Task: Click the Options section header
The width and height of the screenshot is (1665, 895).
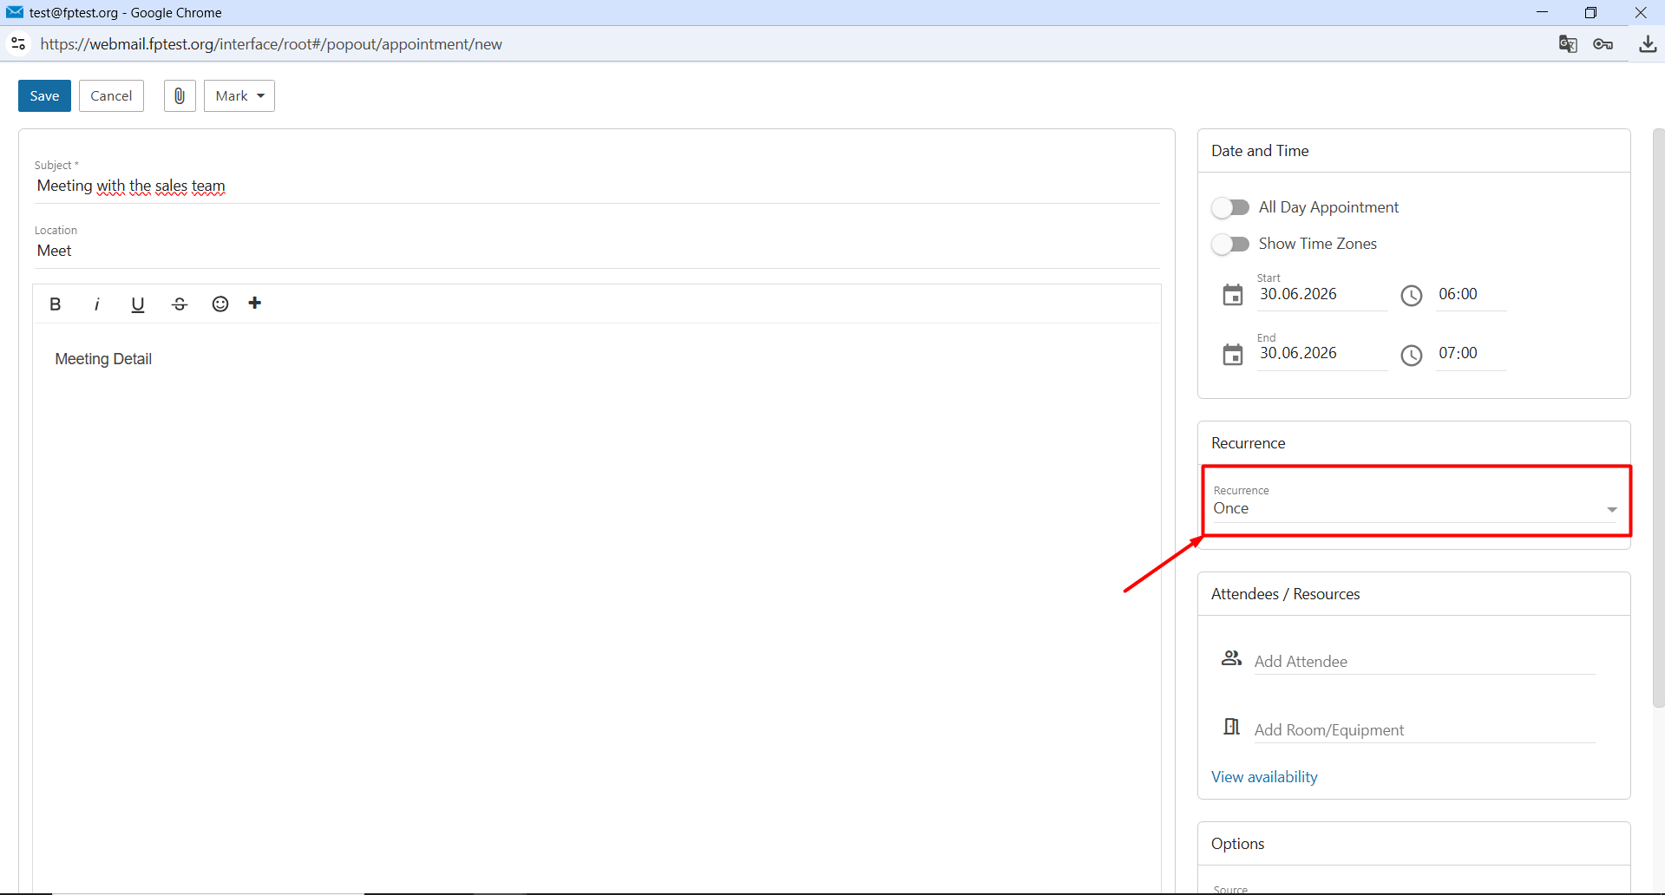Action: (1237, 844)
